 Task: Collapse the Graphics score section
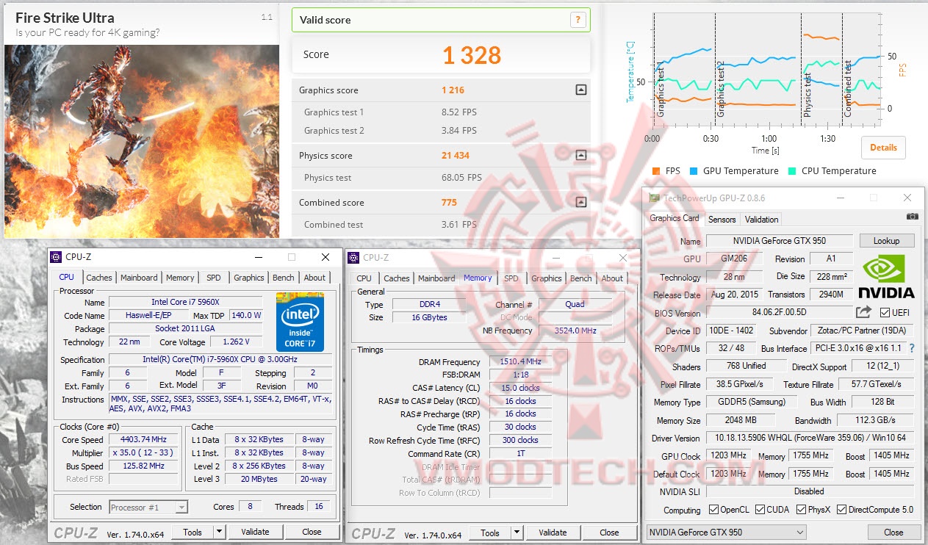tap(580, 90)
